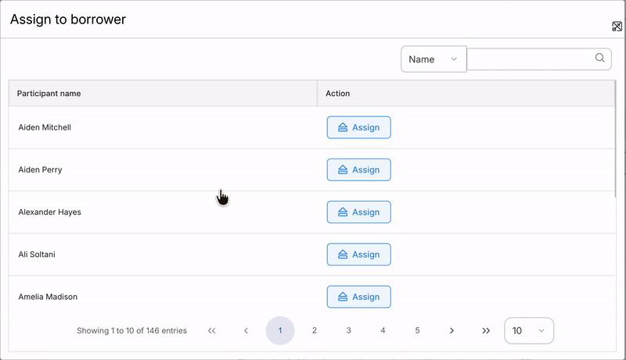
Task: Click the participant search text field
Action: (530, 59)
